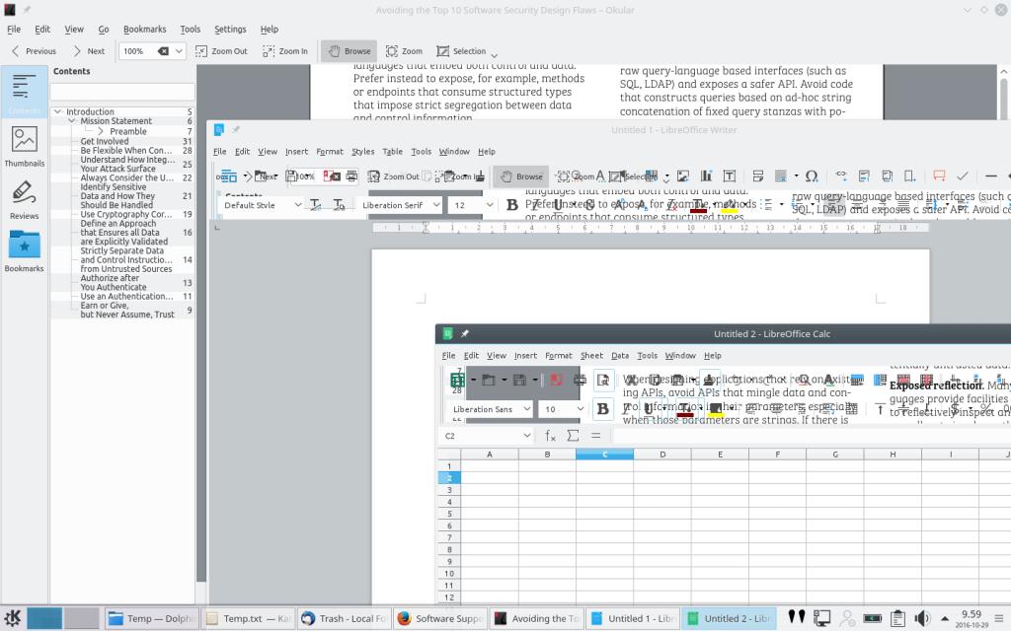
Task: Open 'Get Involved' contents entry
Action: [x=105, y=141]
